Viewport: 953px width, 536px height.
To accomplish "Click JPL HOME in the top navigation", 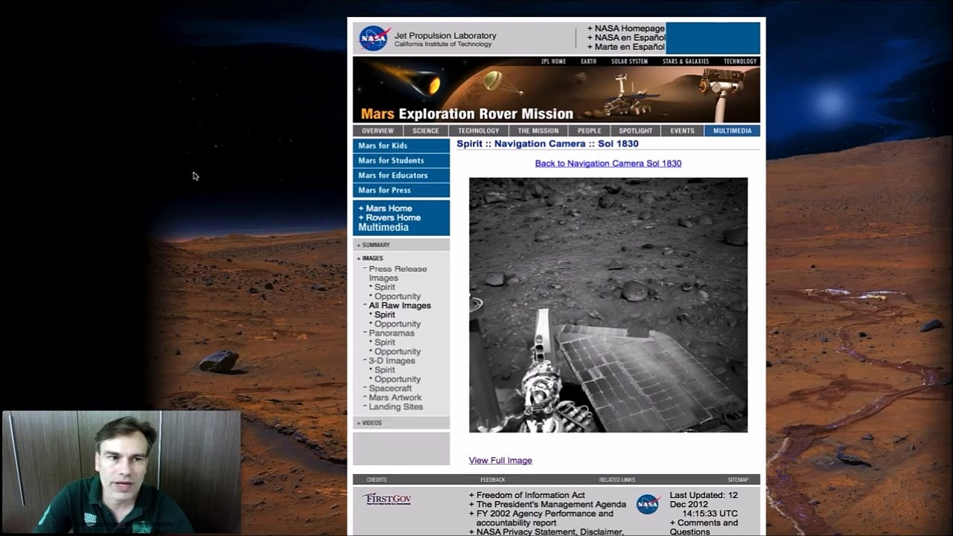I will 553,61.
